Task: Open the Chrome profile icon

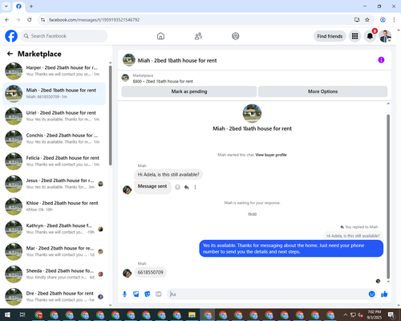Action: tap(383, 20)
